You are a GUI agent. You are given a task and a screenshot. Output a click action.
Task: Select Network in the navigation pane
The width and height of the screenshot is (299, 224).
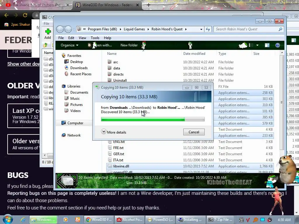(x=74, y=135)
